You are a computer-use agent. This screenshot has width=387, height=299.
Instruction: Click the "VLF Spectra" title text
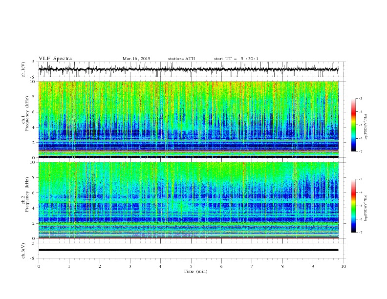click(x=55, y=59)
